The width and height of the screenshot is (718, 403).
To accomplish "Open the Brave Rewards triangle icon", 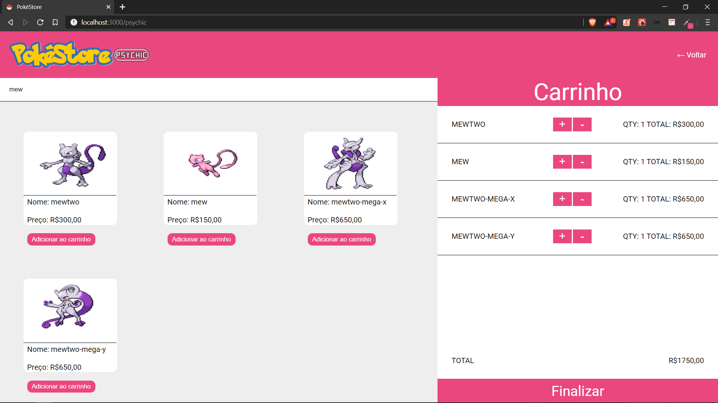I will pyautogui.click(x=608, y=22).
